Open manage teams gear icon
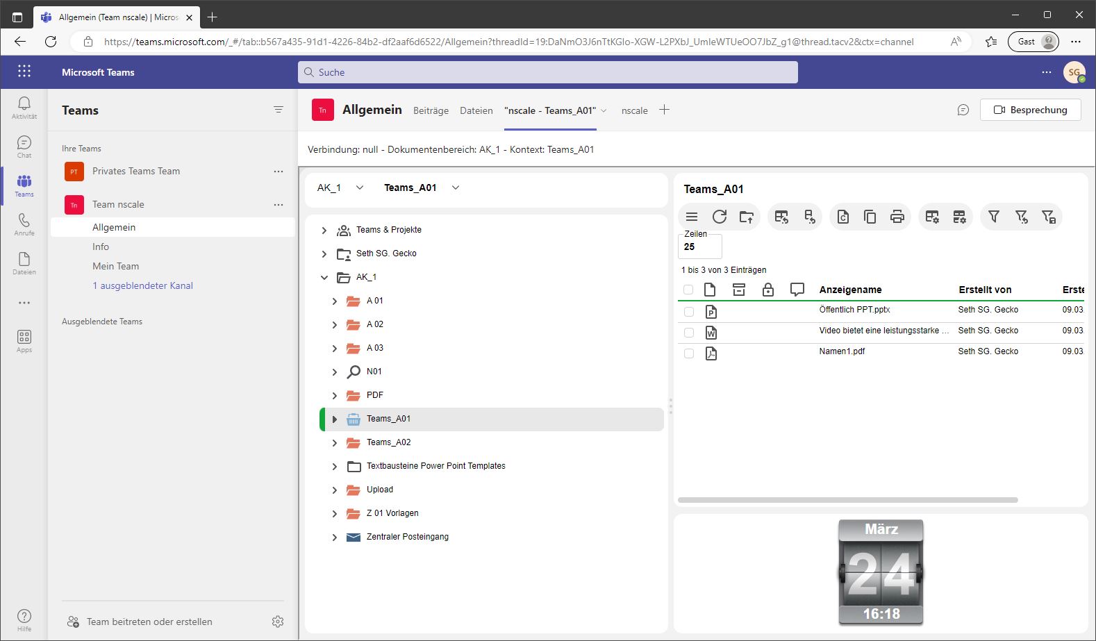 (278, 622)
